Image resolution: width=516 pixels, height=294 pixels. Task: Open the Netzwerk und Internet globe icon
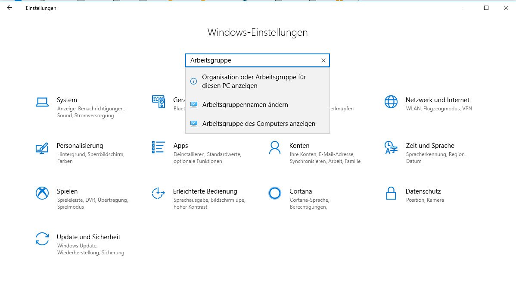click(391, 102)
